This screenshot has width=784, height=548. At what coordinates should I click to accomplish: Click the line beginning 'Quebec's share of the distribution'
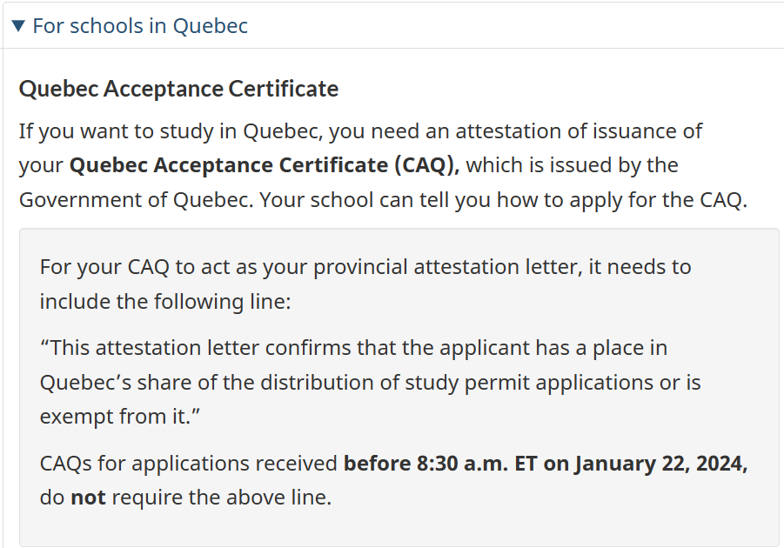coord(371,383)
